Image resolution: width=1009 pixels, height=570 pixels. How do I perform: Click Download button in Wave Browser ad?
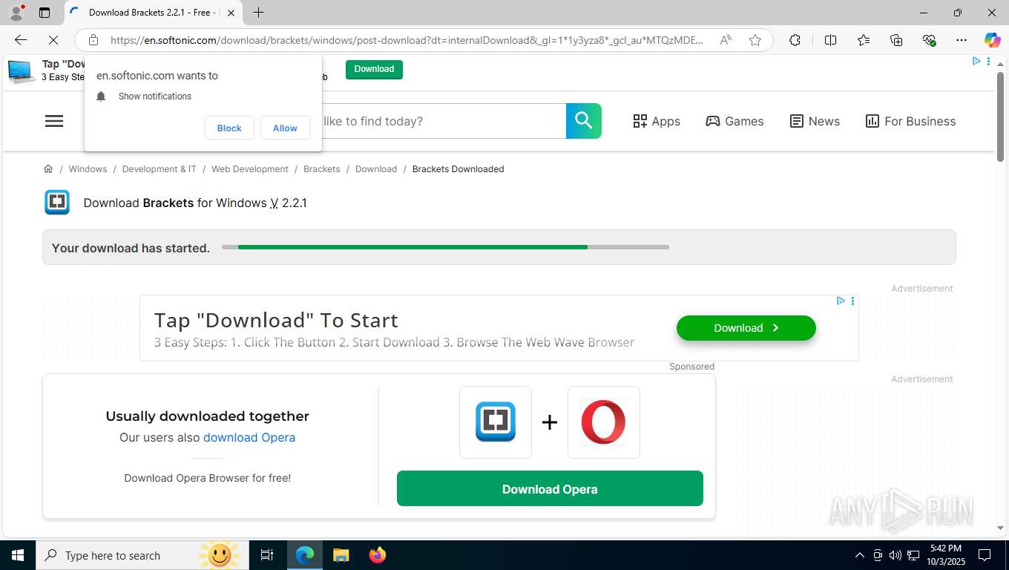pyautogui.click(x=746, y=328)
